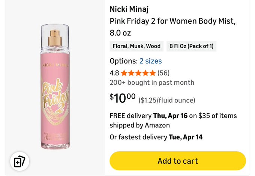The width and height of the screenshot is (255, 176).
Task: Open the Pink Friday body mist image
Action: [55, 87]
